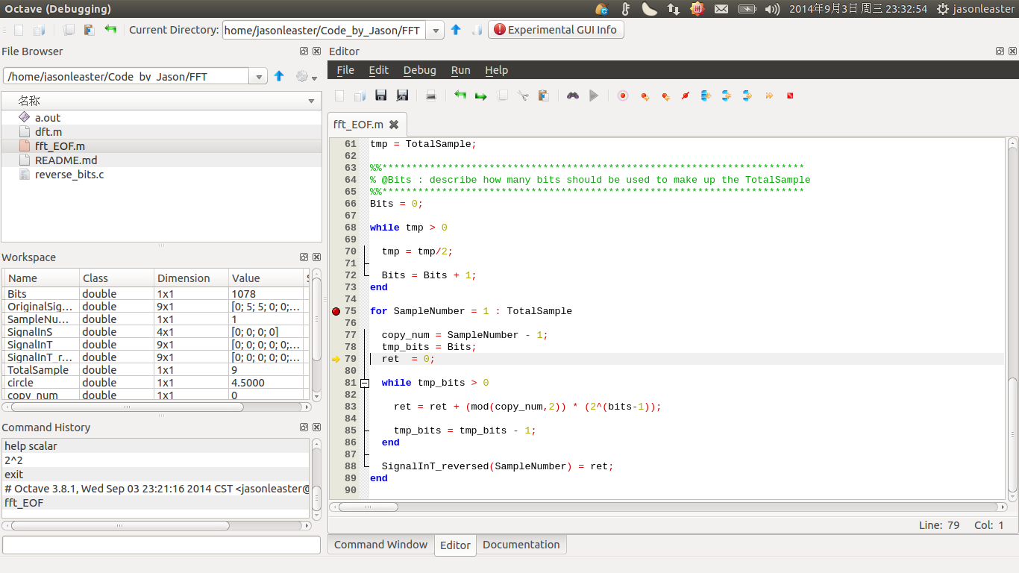Screen dimensions: 1019x573
Task: Undock the Editor panel
Action: [x=1000, y=51]
